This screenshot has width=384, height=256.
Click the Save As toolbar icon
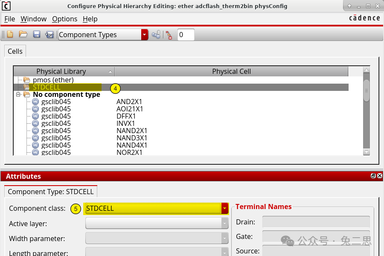pos(49,35)
